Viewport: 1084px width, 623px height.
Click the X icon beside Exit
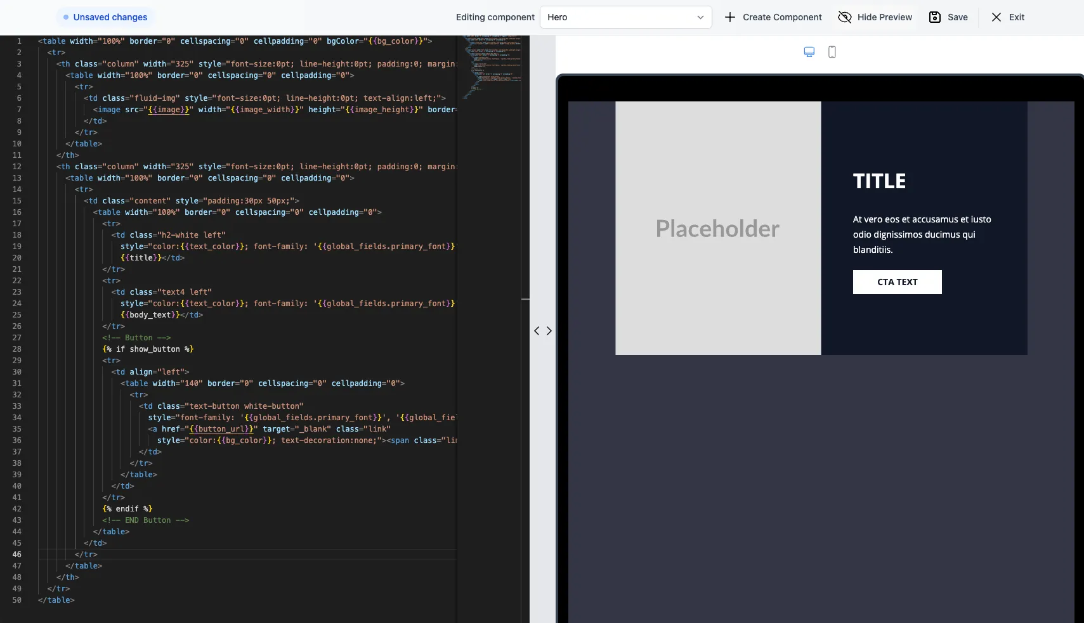coord(995,17)
